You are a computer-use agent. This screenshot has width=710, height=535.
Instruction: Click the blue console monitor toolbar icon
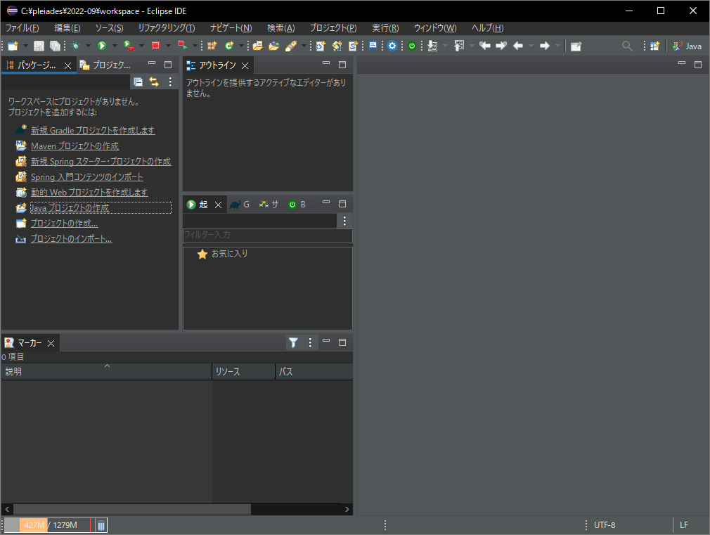[x=373, y=46]
